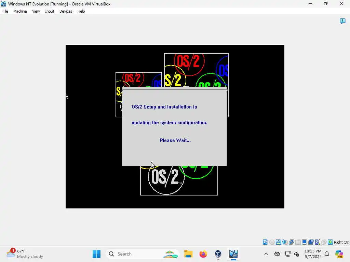The width and height of the screenshot is (350, 262).
Task: Open the Devices menu
Action: (66, 11)
